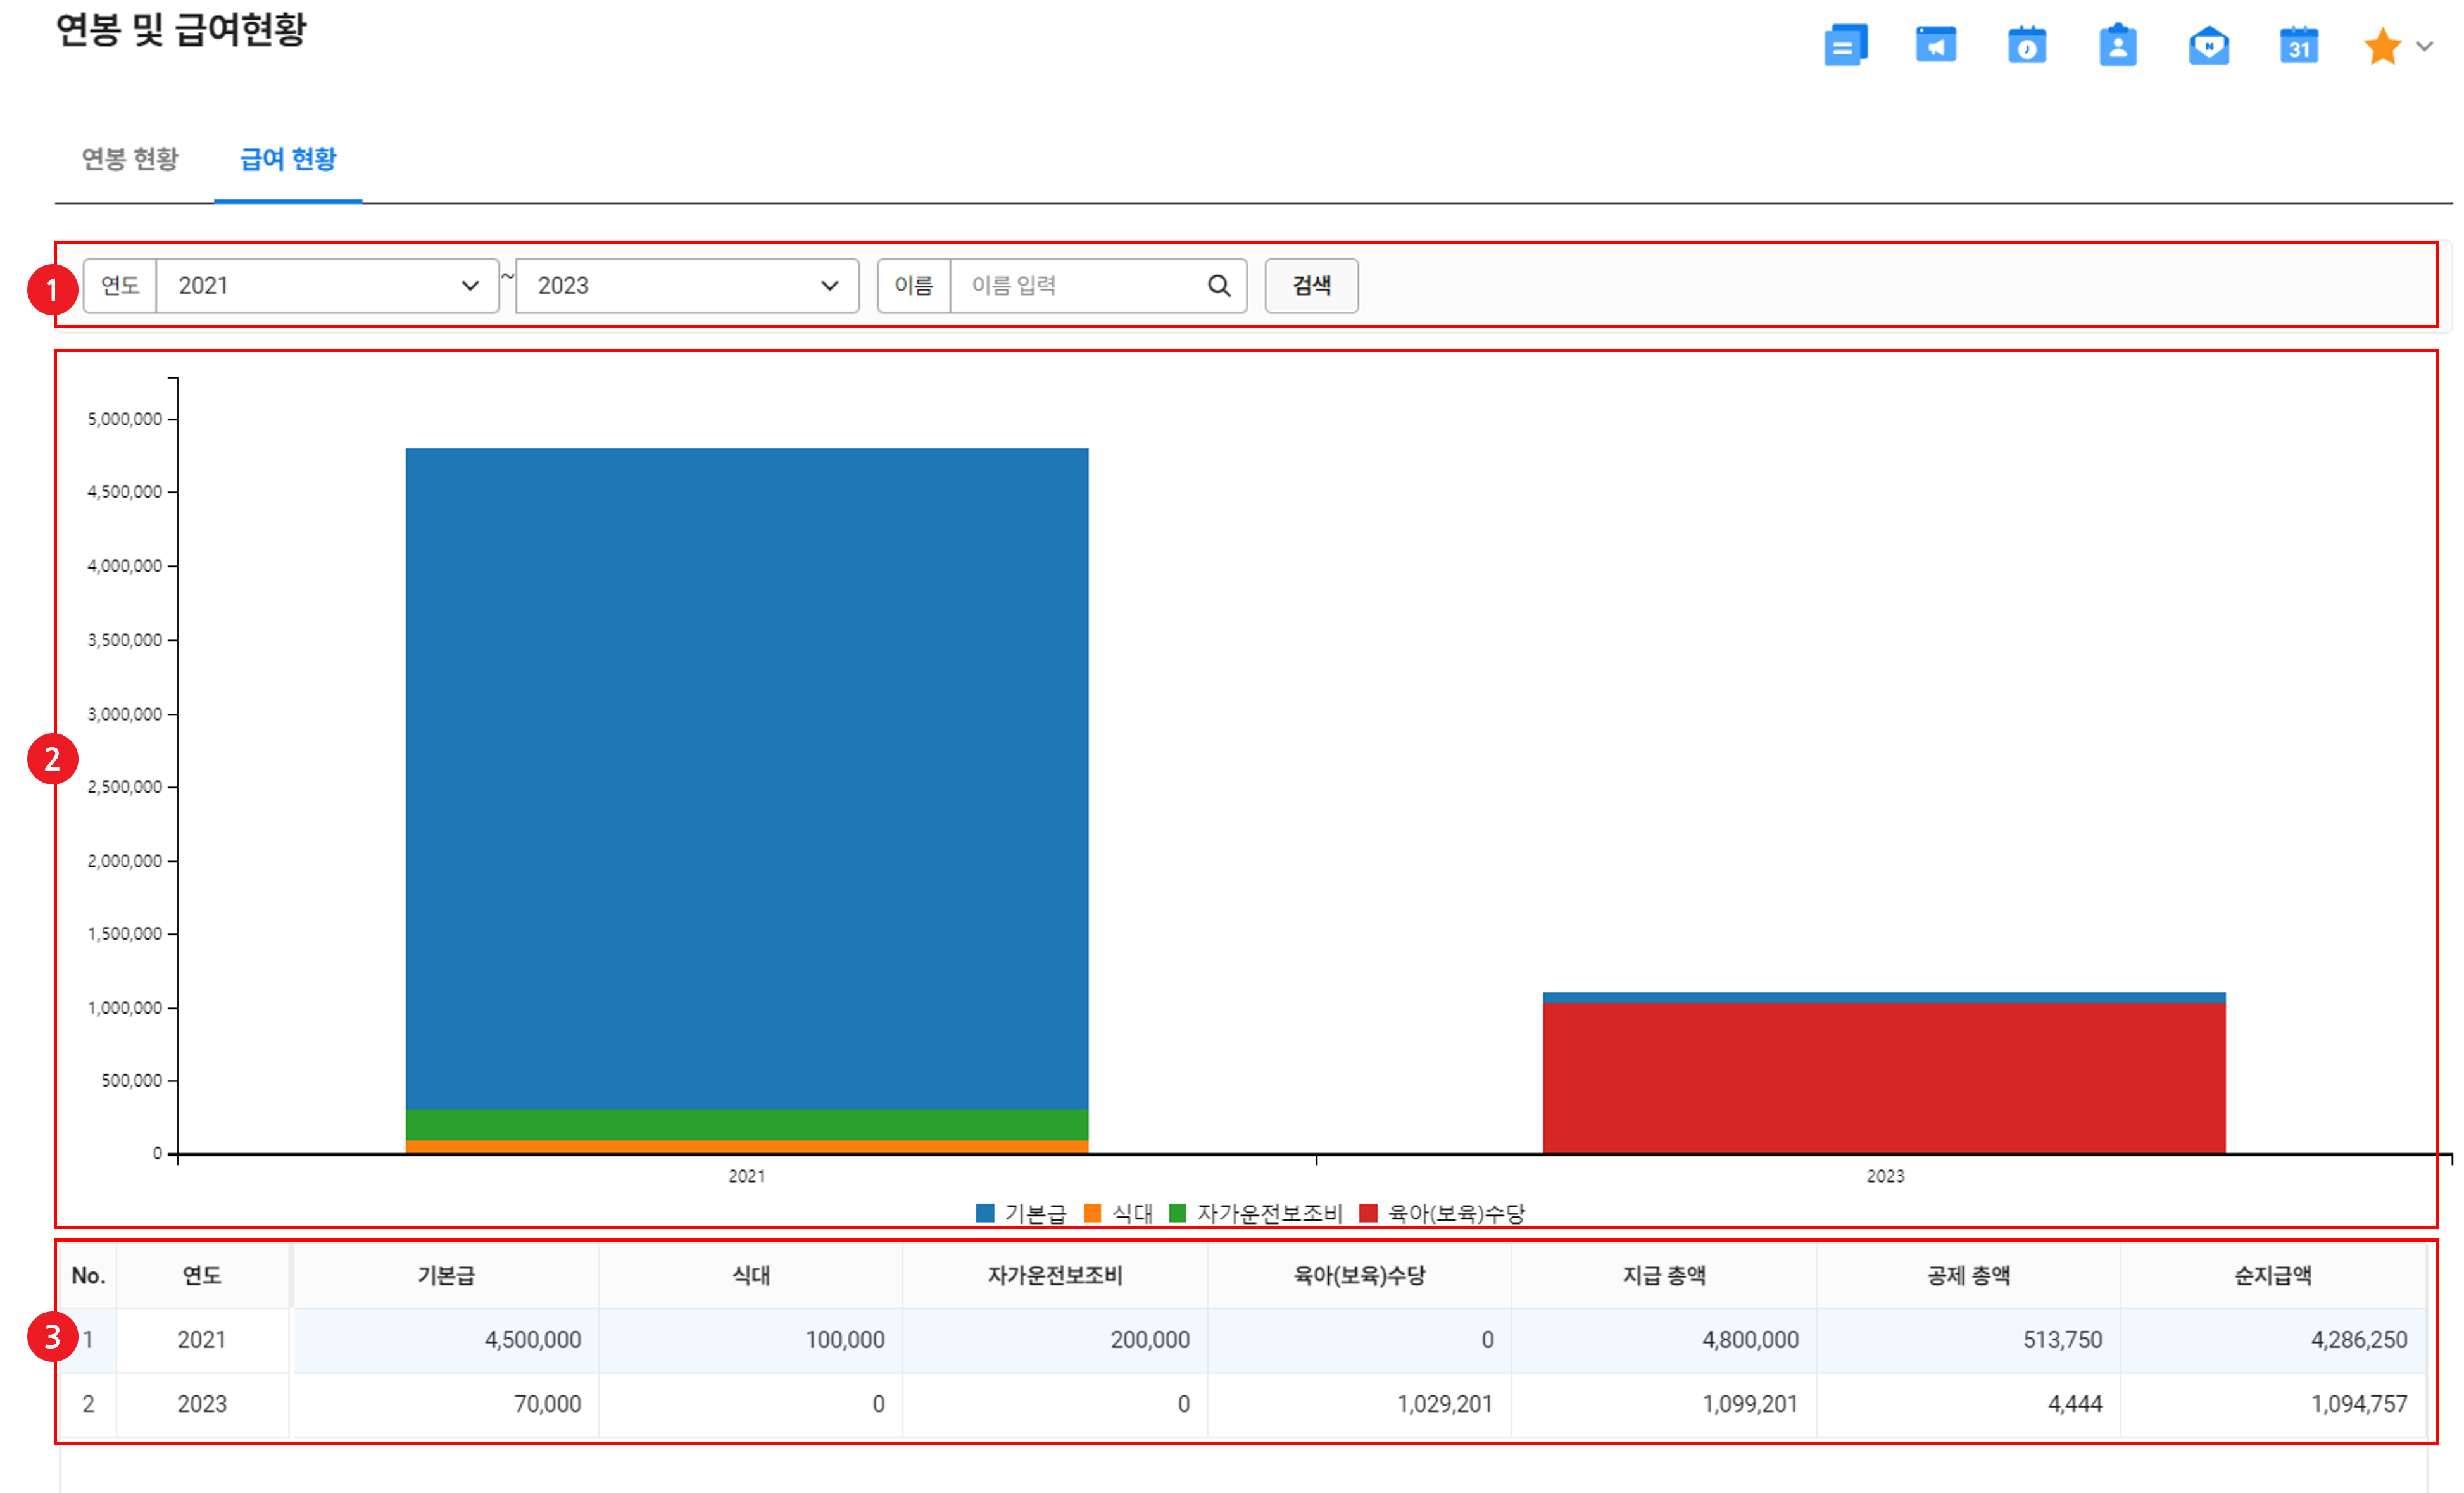Sort by the No. column header
This screenshot has width=2464, height=1493.
pyautogui.click(x=88, y=1275)
